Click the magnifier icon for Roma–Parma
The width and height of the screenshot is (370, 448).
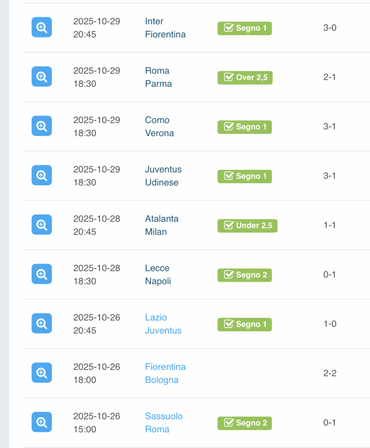tap(42, 77)
